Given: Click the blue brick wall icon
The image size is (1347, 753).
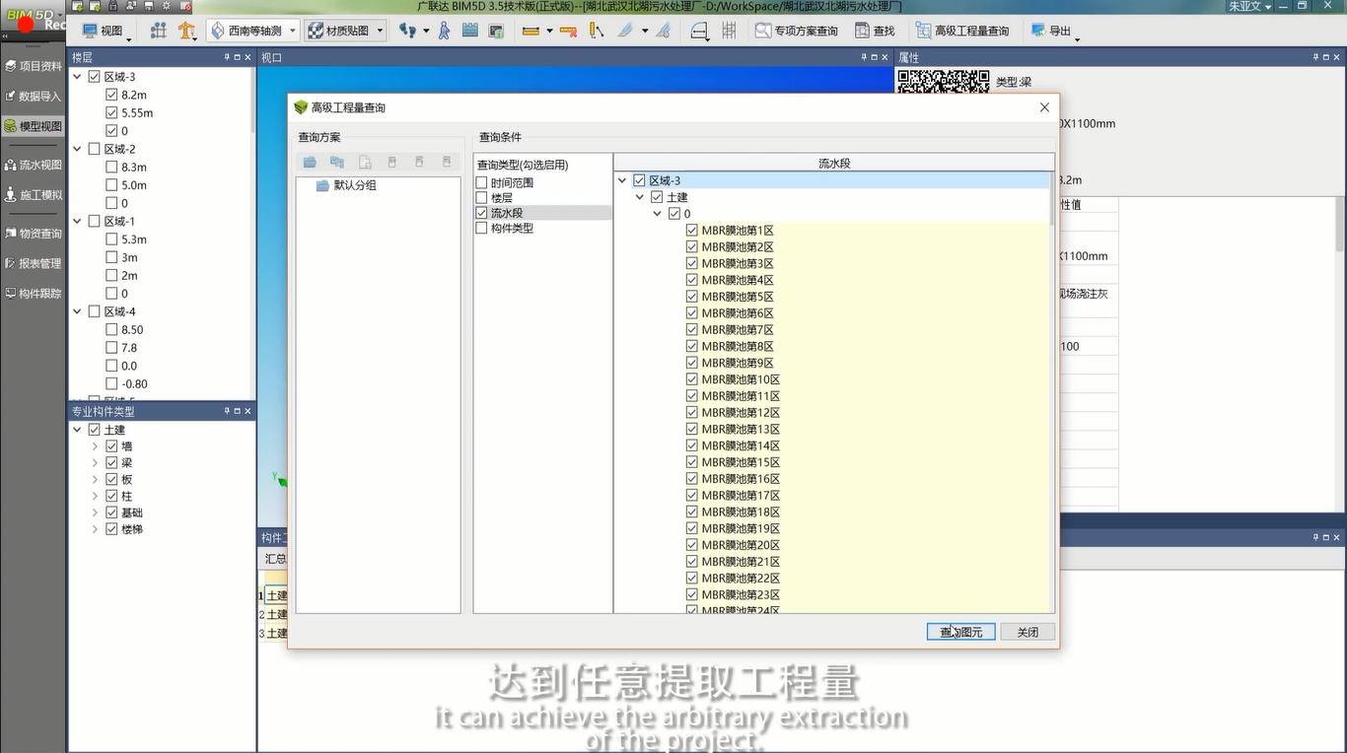Looking at the screenshot, I should click(x=470, y=31).
